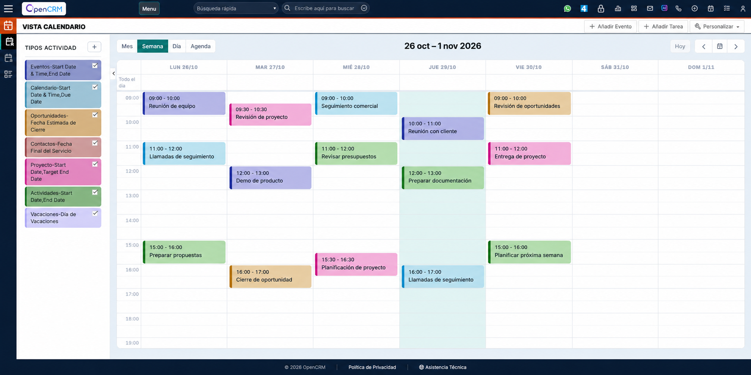Toggle the Actividades-Start Date checkbox

(x=95, y=192)
